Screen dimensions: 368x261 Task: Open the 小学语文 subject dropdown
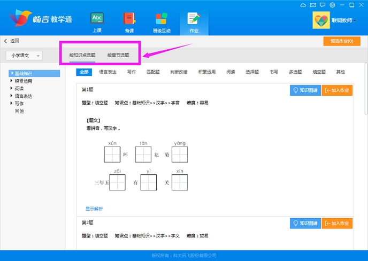(x=25, y=55)
